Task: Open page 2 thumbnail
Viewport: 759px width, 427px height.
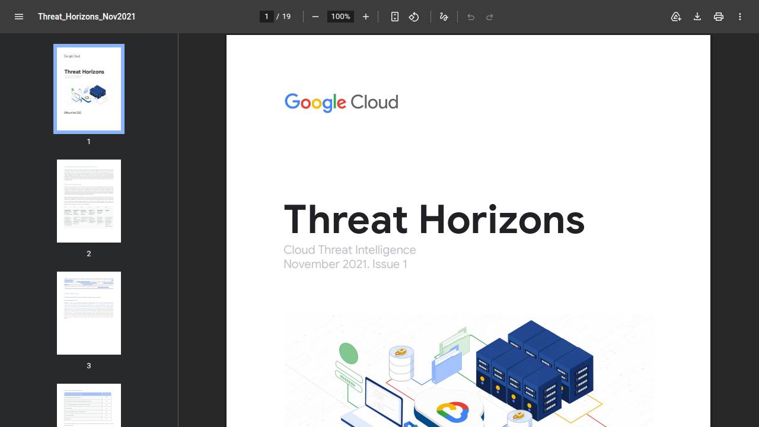Action: 89,201
